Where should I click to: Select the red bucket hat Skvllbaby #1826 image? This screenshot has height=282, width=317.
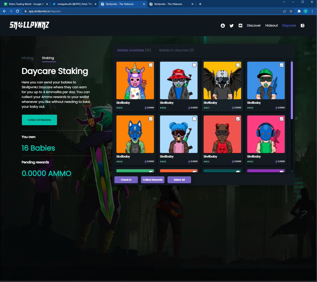[x=179, y=81]
